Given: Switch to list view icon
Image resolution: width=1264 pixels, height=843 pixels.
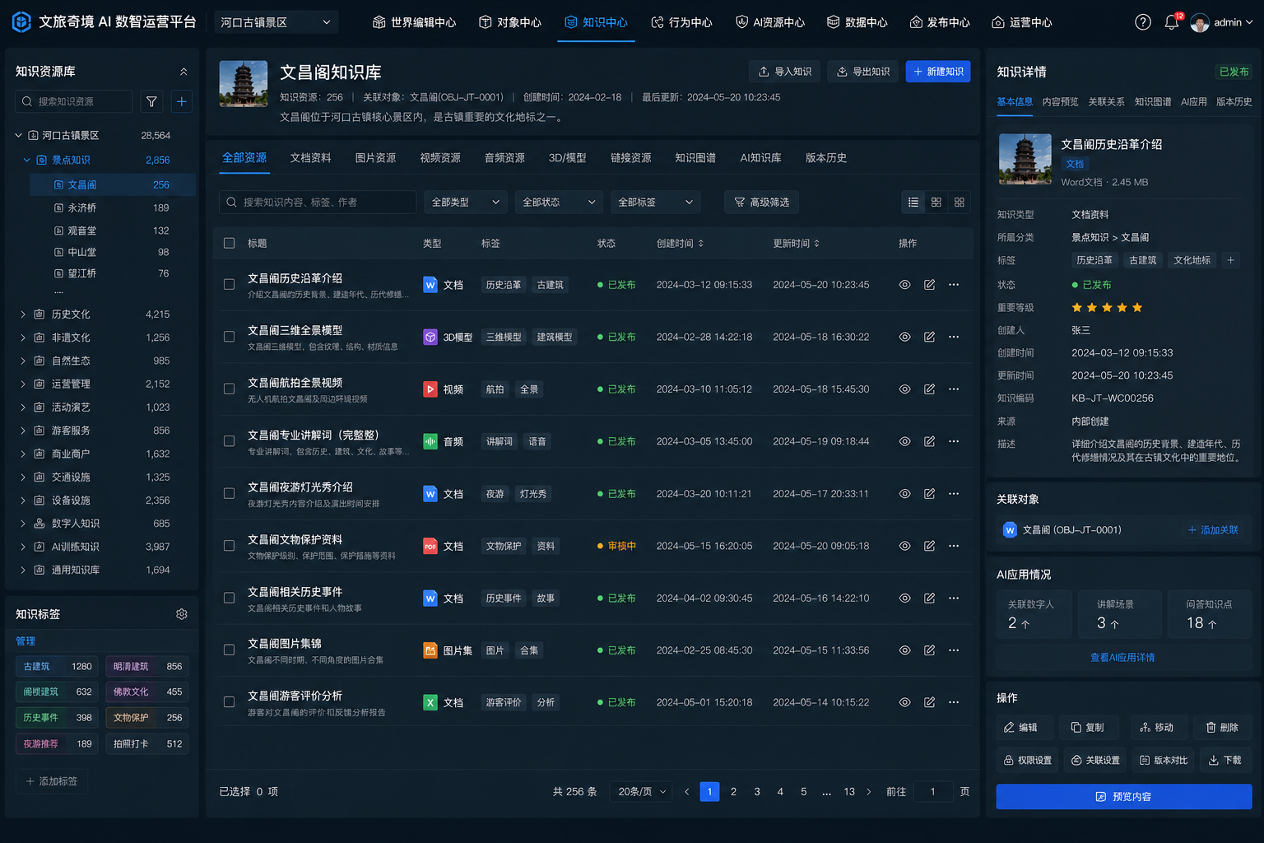Looking at the screenshot, I should click(913, 202).
